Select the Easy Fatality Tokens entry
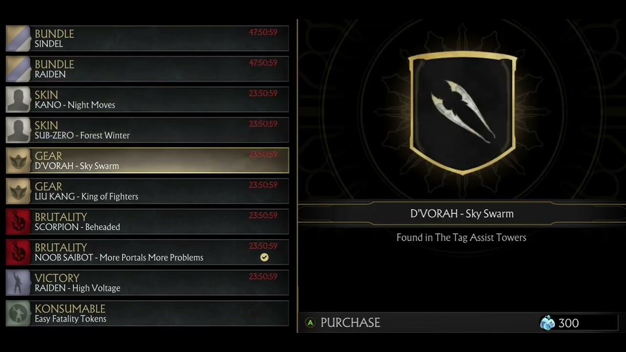Screen dimensions: 626x352 tap(147, 313)
